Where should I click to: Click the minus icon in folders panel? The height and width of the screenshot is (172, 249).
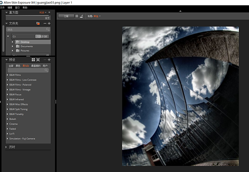44,24
